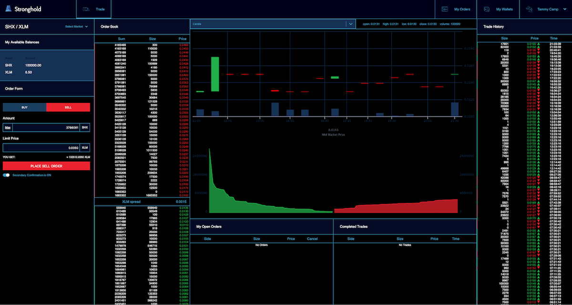
Task: Click the Sum column header in Order Book
Action: [122, 39]
